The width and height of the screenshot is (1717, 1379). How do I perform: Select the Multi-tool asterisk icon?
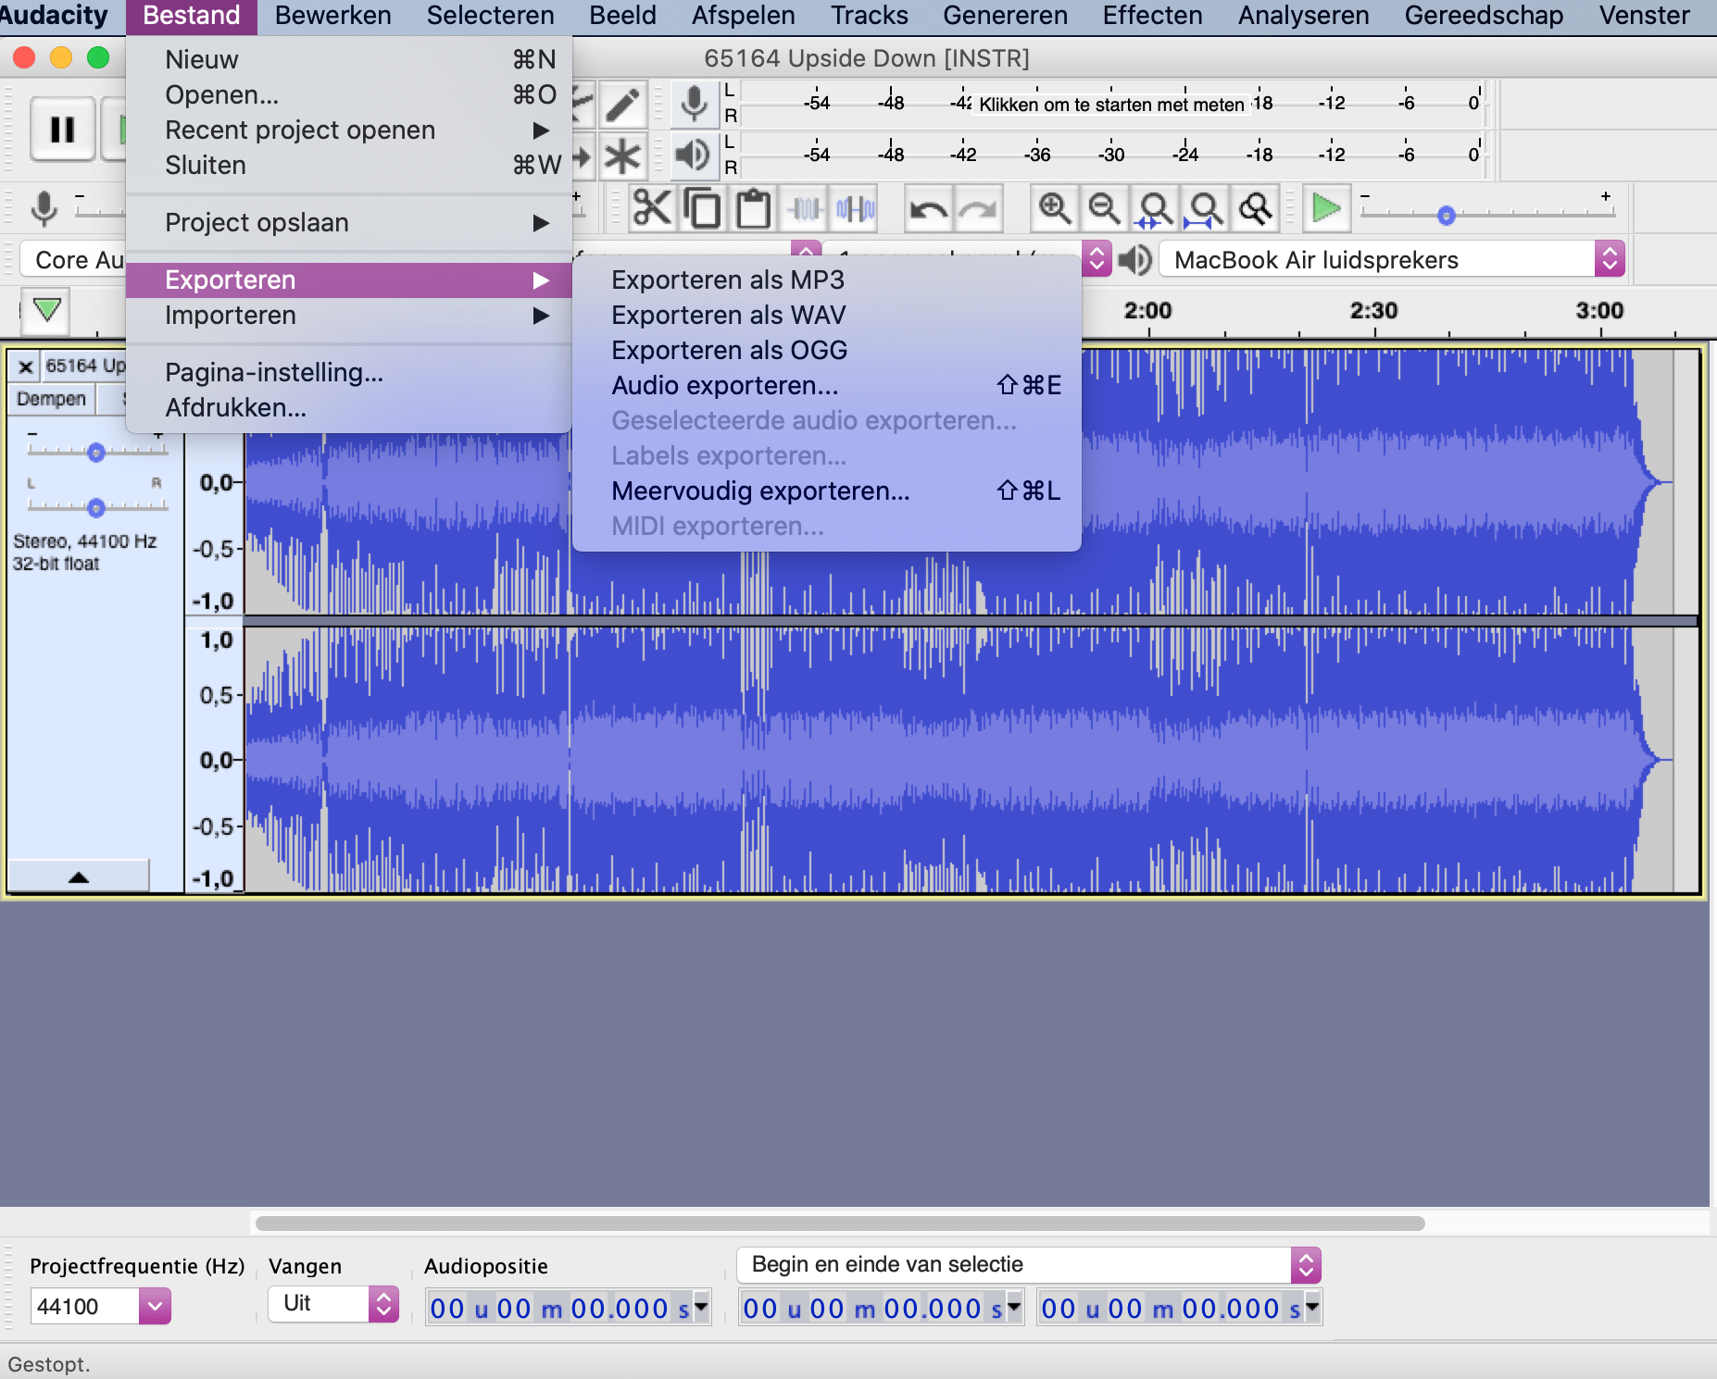(x=622, y=155)
